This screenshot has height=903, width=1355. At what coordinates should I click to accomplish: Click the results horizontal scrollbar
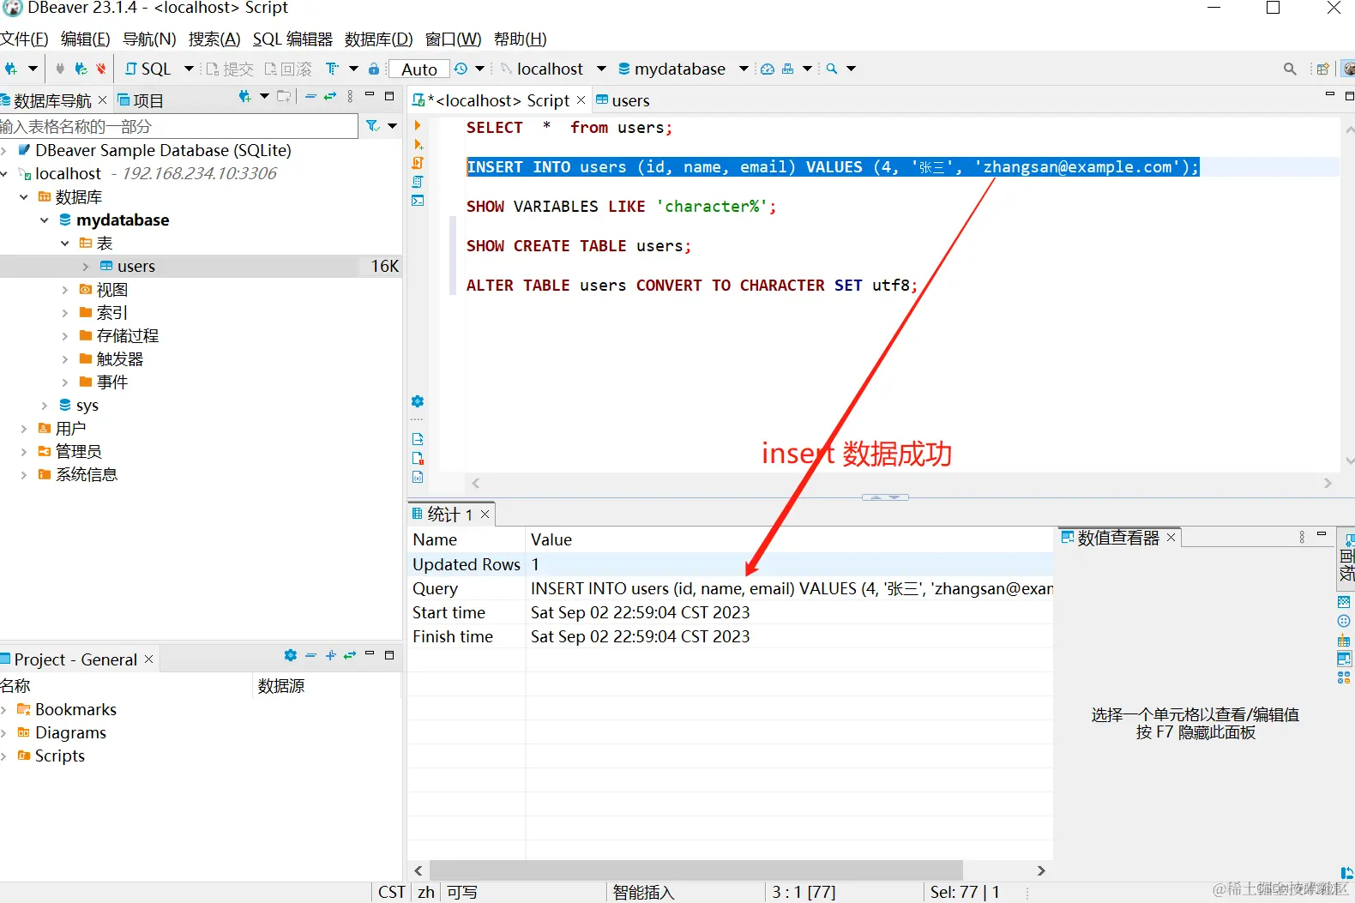pyautogui.click(x=696, y=870)
